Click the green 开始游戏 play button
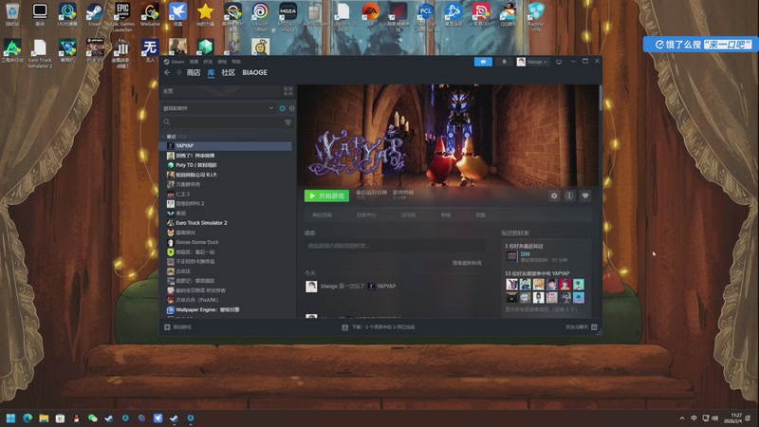The height and width of the screenshot is (427, 759). click(326, 195)
